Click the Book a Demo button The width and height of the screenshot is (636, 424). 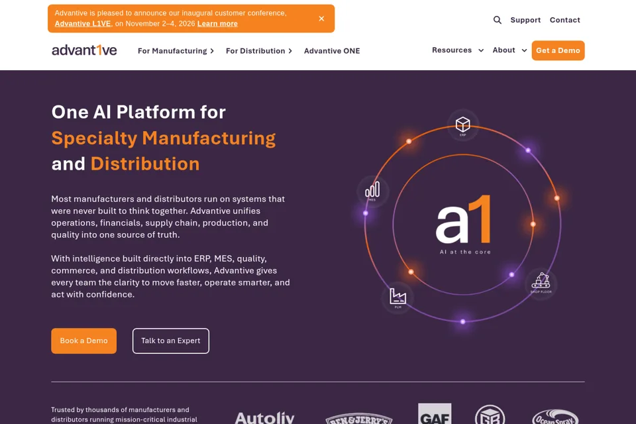pyautogui.click(x=83, y=341)
